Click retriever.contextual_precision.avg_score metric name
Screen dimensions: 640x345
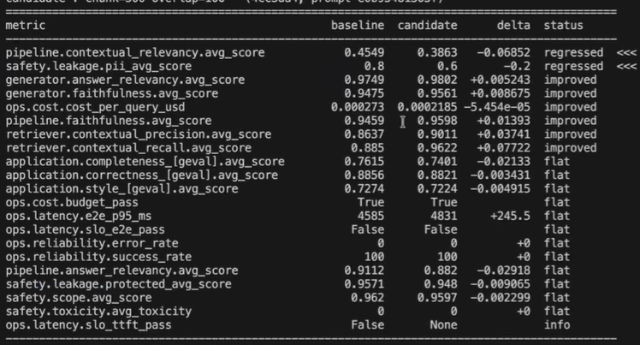[139, 134]
